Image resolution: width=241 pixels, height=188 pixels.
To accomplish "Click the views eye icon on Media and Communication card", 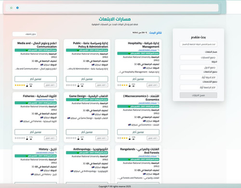I will click(x=31, y=86).
